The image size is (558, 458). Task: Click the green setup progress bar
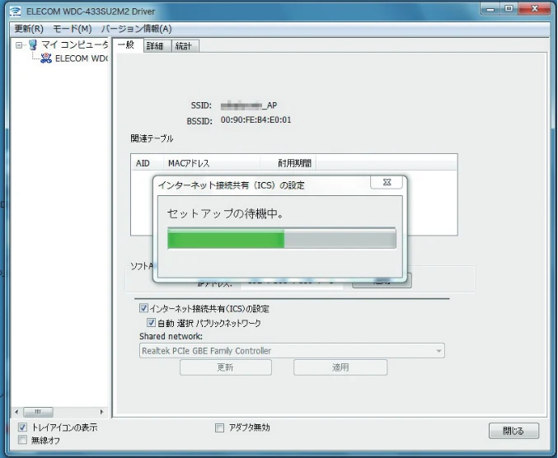click(282, 238)
